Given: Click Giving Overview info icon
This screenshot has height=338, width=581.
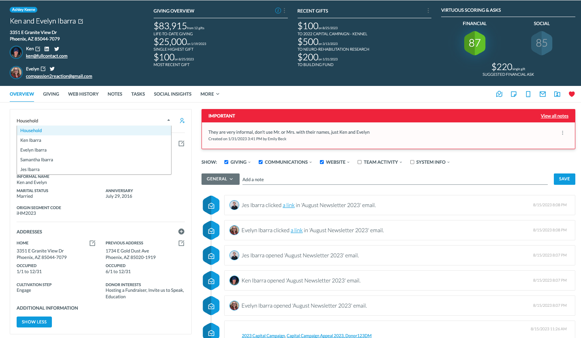Looking at the screenshot, I should point(278,11).
